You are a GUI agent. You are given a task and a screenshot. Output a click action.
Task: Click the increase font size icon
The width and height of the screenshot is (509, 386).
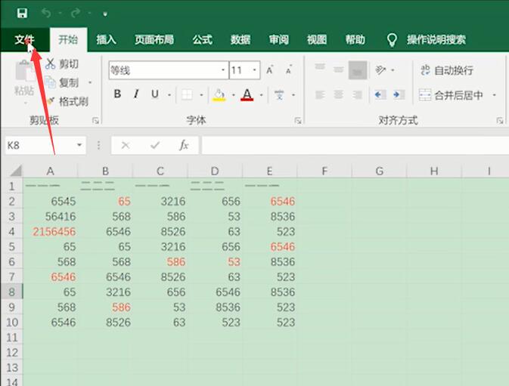270,69
